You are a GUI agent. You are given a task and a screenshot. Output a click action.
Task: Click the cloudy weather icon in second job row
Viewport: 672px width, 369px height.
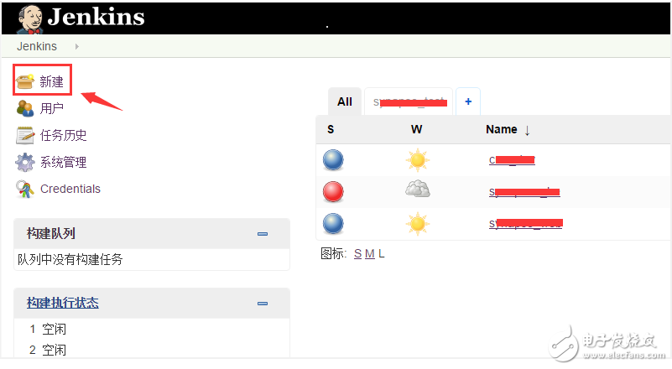pos(418,189)
